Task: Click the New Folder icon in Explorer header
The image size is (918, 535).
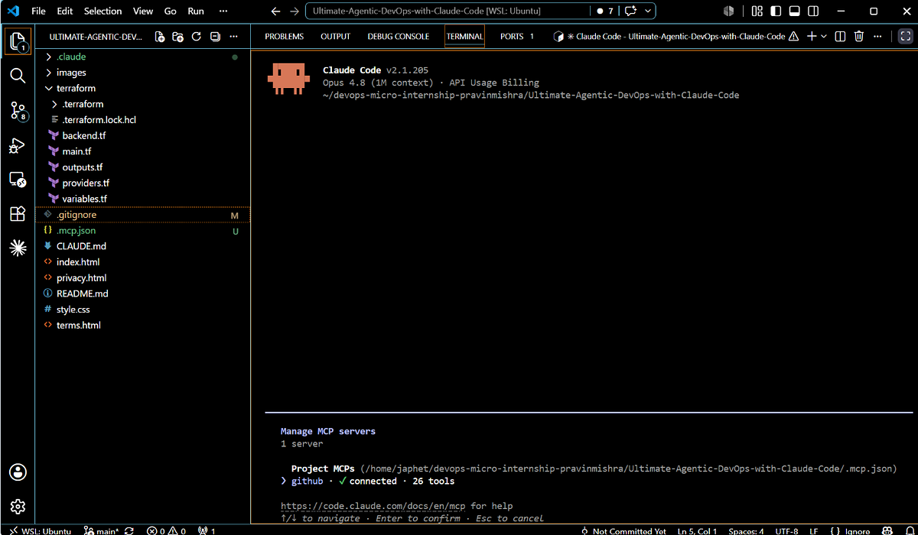Action: pyautogui.click(x=177, y=37)
